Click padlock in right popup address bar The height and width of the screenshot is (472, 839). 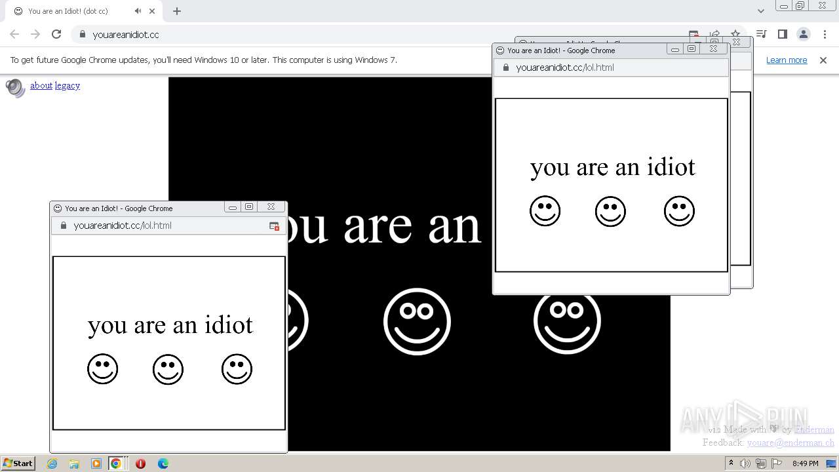coord(505,68)
